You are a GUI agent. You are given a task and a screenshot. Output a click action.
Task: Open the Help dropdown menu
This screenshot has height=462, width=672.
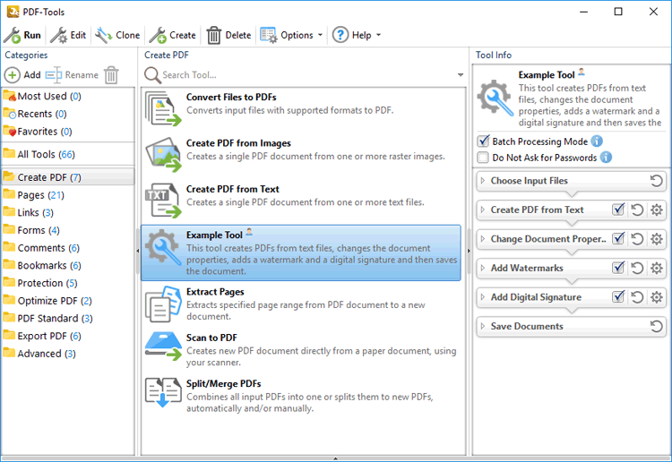point(357,35)
